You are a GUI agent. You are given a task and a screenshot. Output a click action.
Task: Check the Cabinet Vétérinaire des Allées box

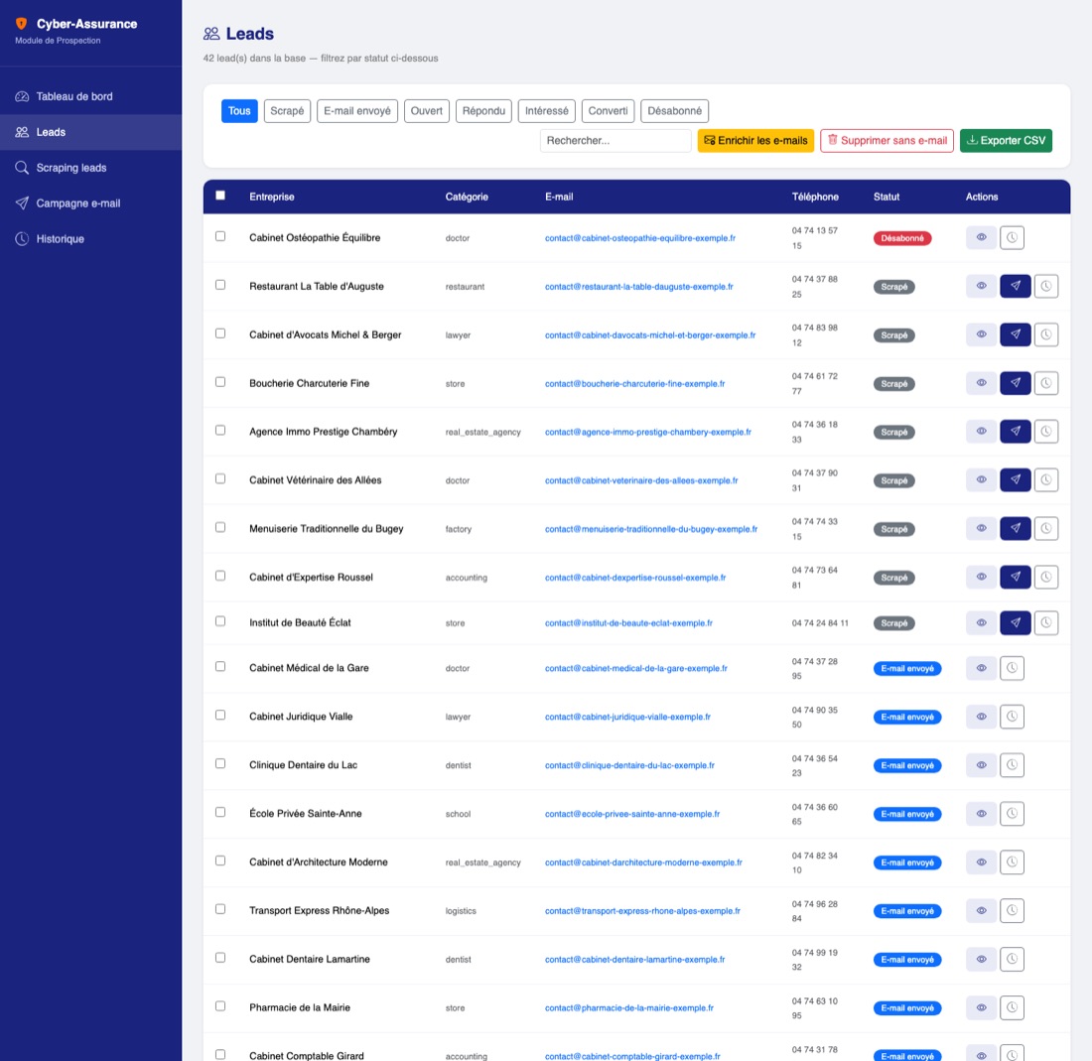tap(220, 479)
